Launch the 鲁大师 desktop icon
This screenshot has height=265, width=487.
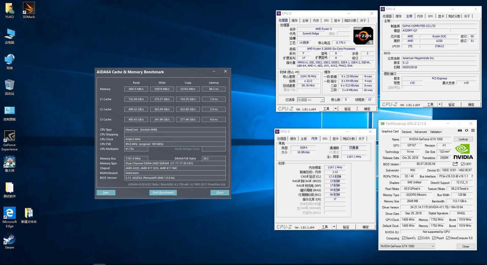(10, 164)
